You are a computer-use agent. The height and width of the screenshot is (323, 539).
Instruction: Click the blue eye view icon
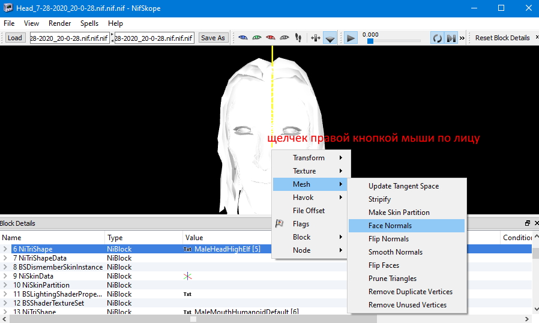pos(243,38)
